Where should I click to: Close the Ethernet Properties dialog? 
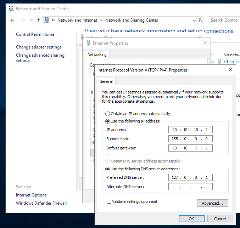pos(205,43)
